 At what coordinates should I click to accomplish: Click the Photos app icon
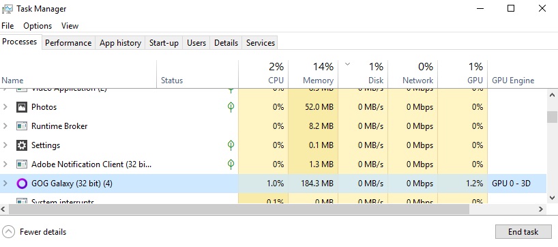(22, 106)
